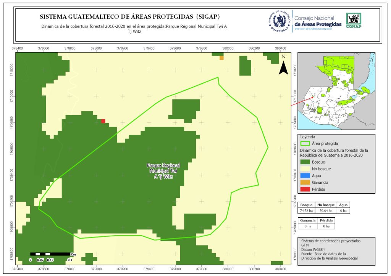Click the Área protegida green outline legend symbol
The height and width of the screenshot is (276, 391).
click(x=305, y=144)
